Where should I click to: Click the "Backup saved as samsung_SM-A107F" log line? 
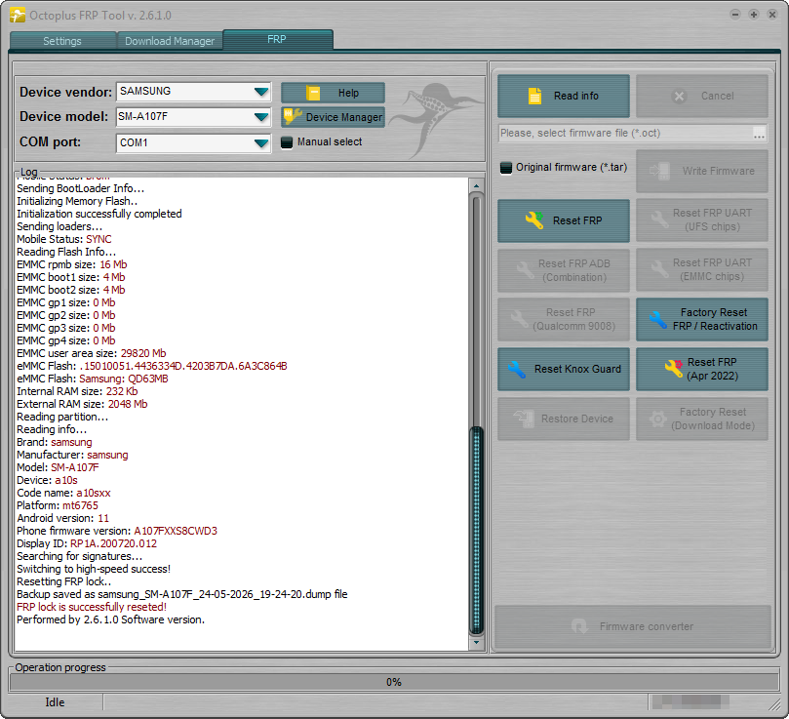click(182, 594)
